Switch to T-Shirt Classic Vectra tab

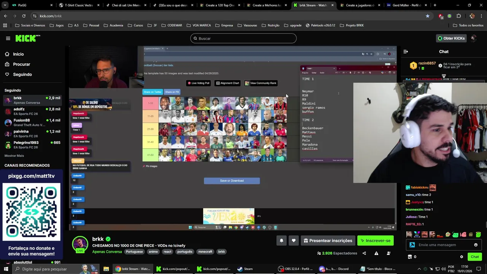(x=79, y=5)
